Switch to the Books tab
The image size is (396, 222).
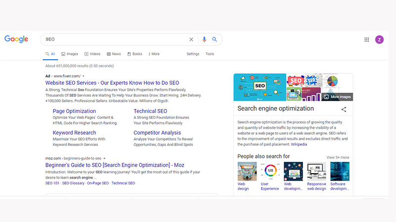[x=135, y=54]
